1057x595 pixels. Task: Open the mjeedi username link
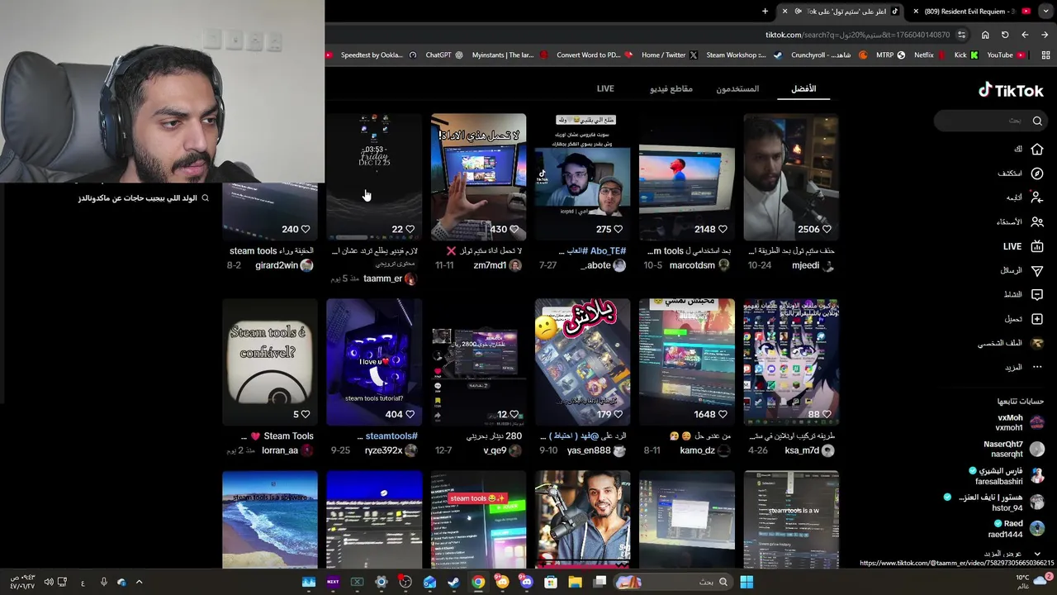tap(805, 265)
